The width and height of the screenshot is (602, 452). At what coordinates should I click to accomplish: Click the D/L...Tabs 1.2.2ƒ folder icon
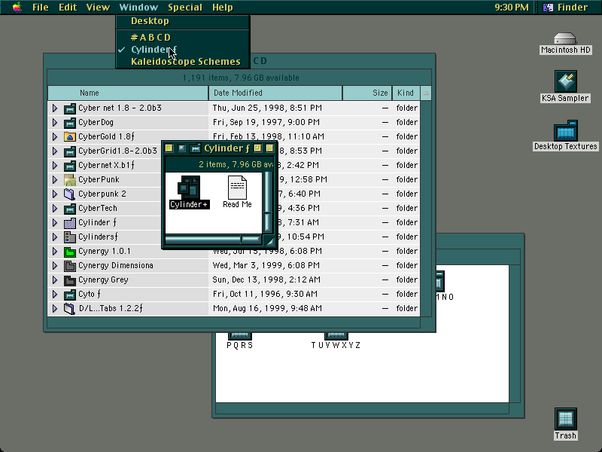pos(69,309)
